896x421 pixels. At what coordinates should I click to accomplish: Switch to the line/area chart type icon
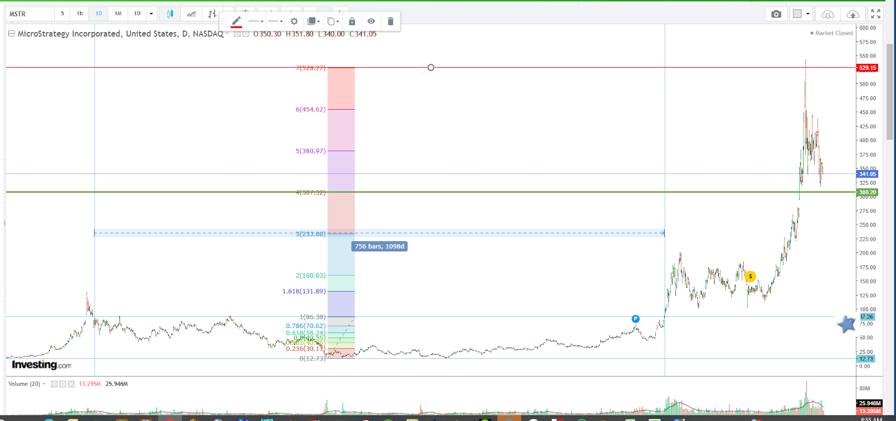tap(192, 13)
